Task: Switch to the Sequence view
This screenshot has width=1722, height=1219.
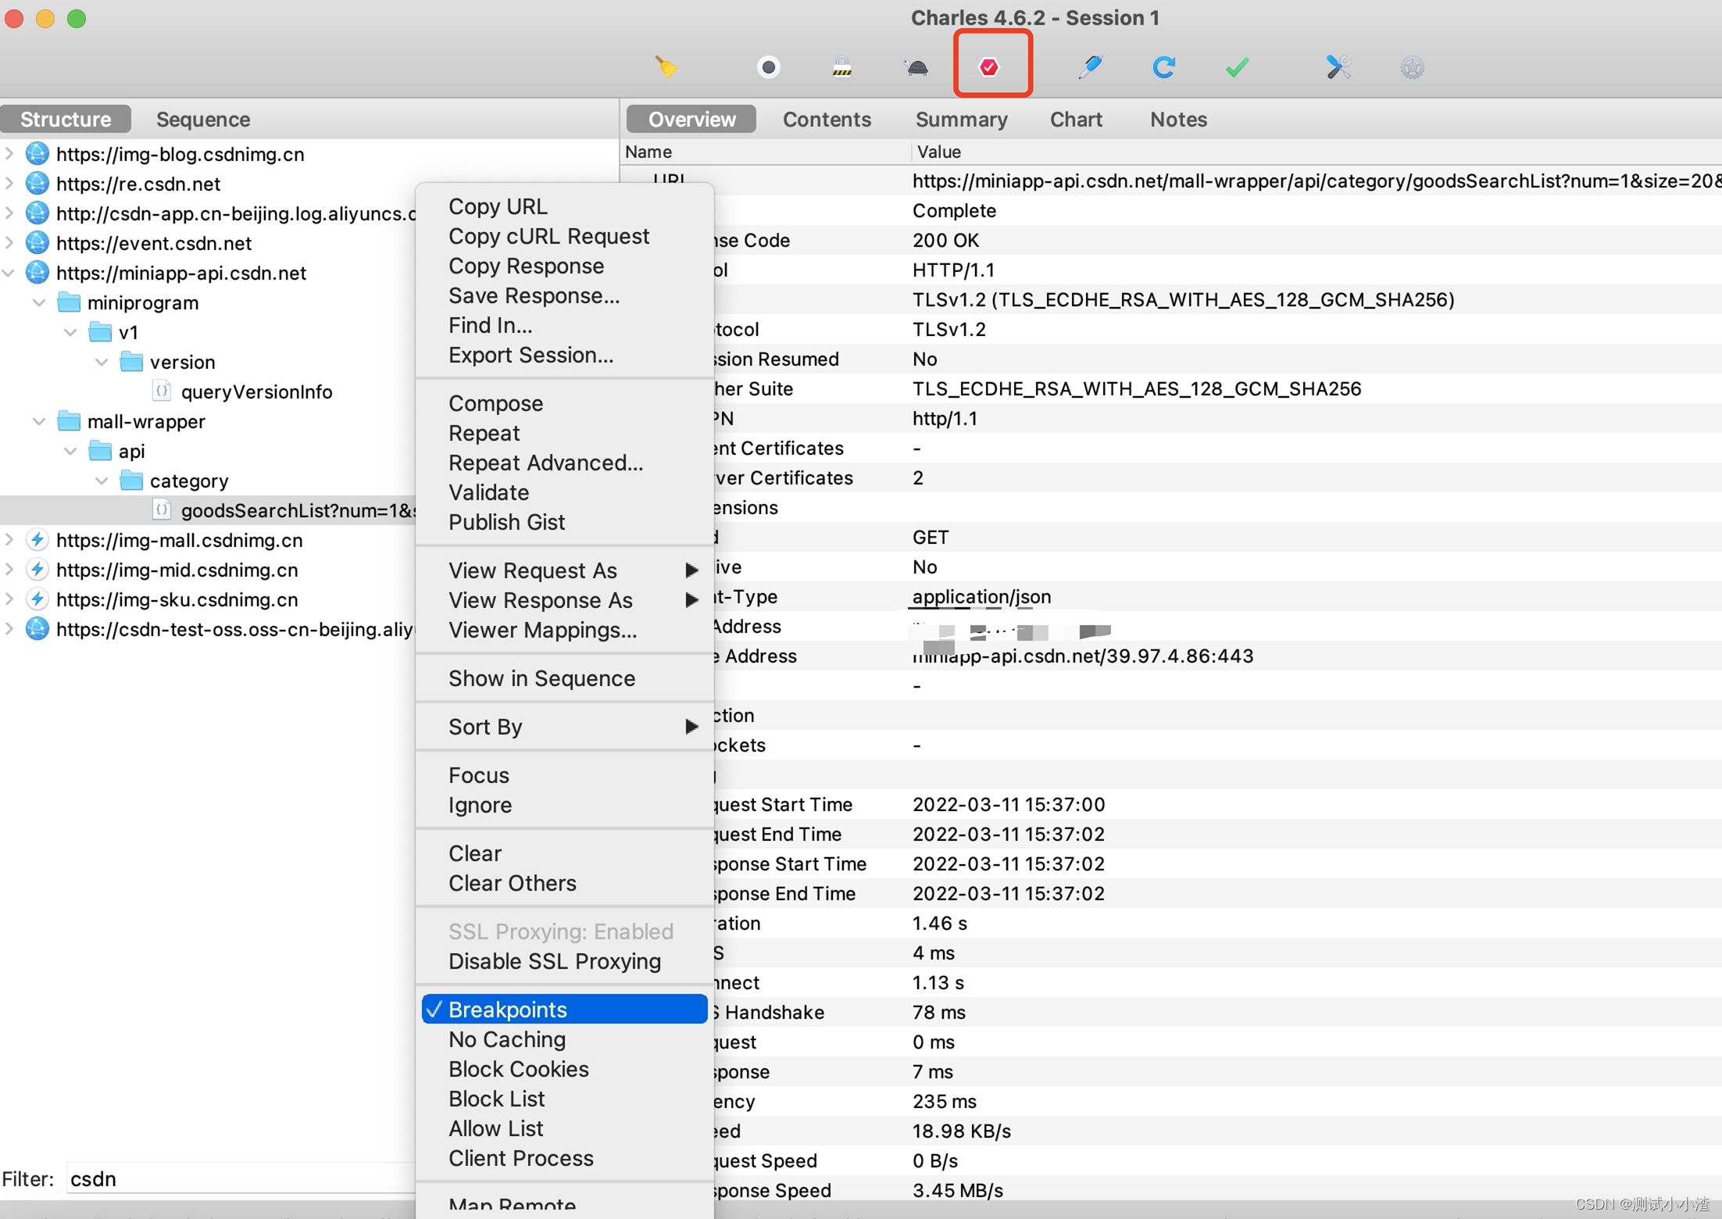Action: (x=203, y=120)
